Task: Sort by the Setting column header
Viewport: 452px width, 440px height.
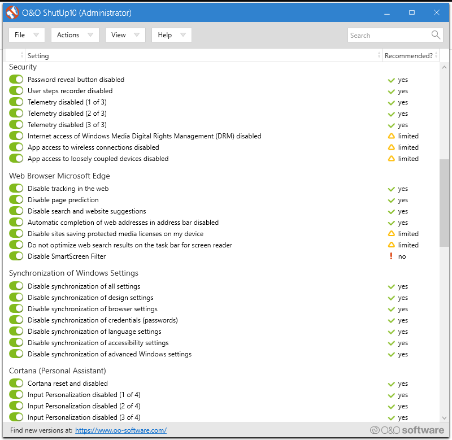Action: (203, 55)
